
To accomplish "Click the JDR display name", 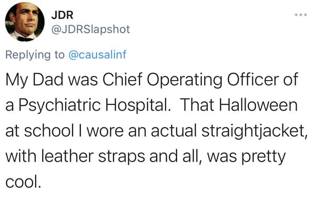I will 62,15.
